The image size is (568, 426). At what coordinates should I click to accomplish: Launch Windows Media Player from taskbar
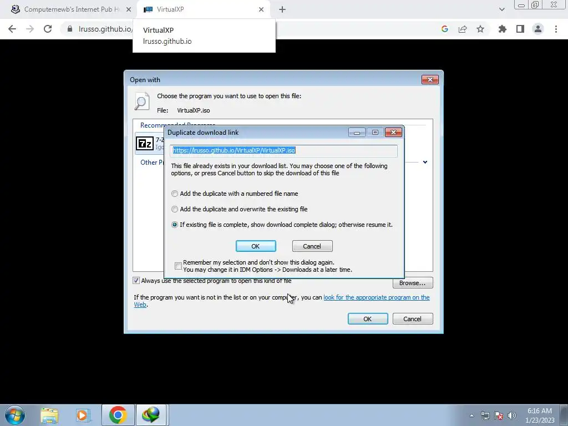pyautogui.click(x=83, y=415)
